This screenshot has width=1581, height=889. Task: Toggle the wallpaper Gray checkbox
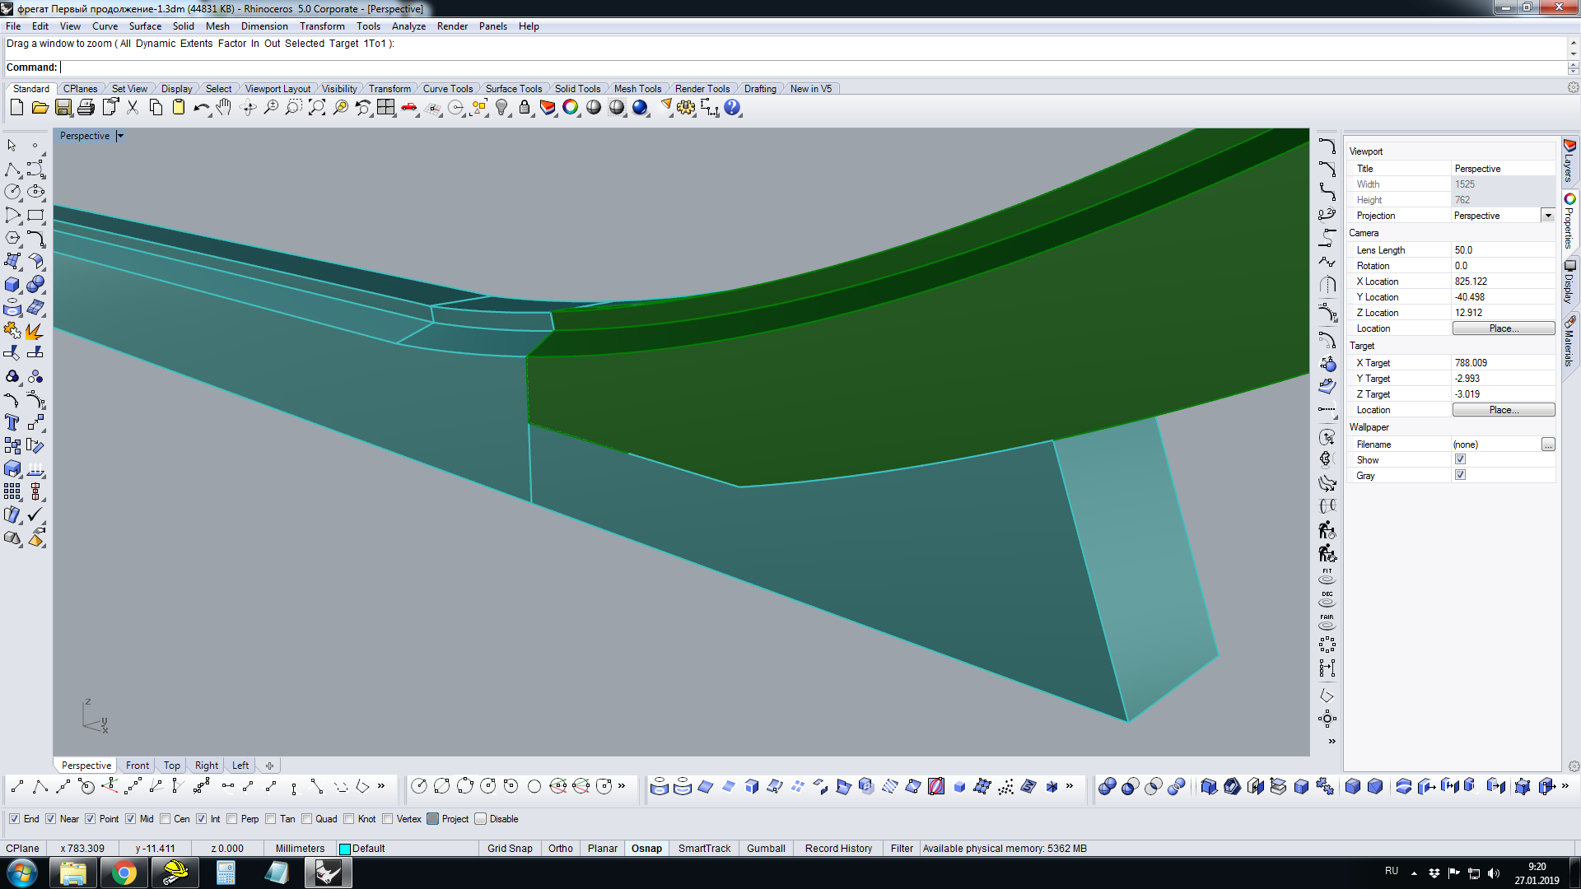tap(1460, 475)
